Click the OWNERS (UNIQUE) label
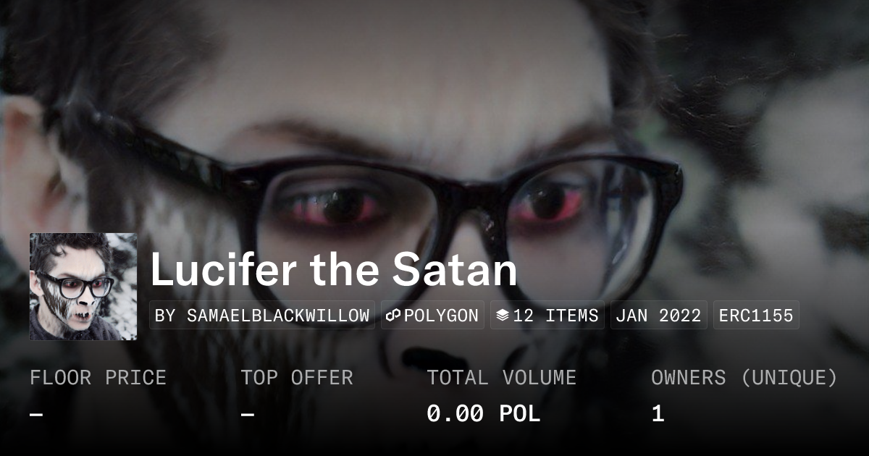 tap(744, 378)
